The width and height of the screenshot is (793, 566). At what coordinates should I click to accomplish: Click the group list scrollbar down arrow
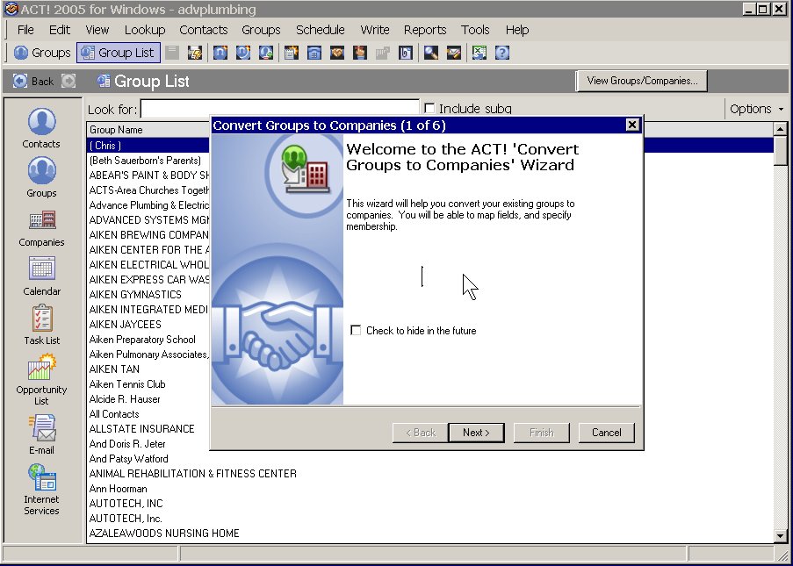pyautogui.click(x=781, y=535)
